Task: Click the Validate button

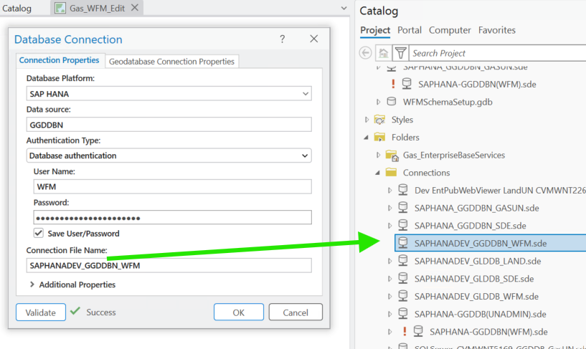Action: click(40, 312)
